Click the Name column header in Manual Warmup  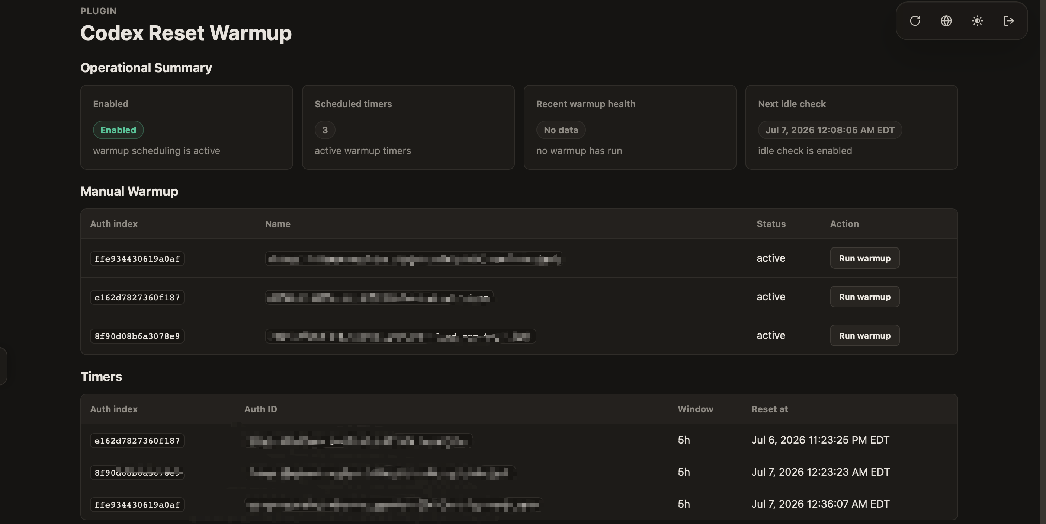277,224
